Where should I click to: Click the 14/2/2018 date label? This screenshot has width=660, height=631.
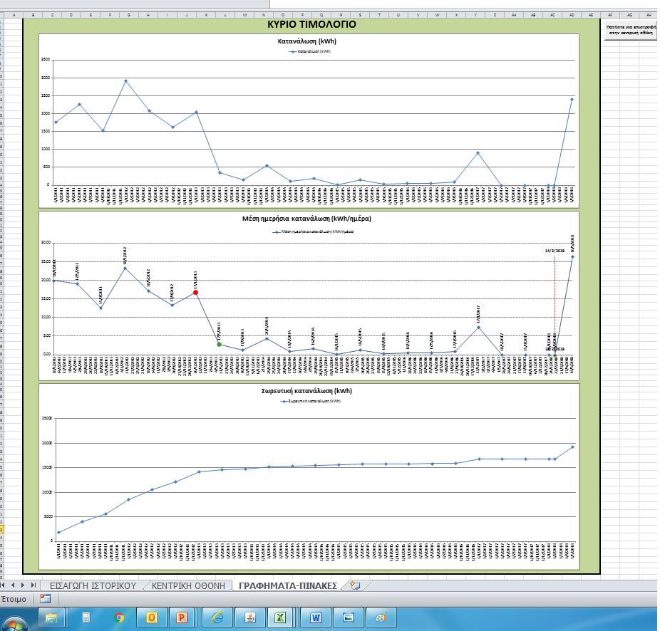coord(555,251)
